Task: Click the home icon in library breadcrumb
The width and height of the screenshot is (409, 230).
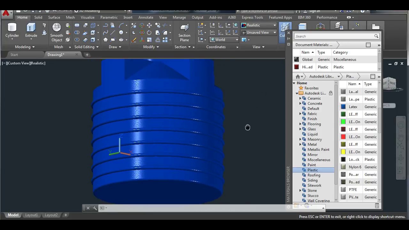Action: point(298,76)
